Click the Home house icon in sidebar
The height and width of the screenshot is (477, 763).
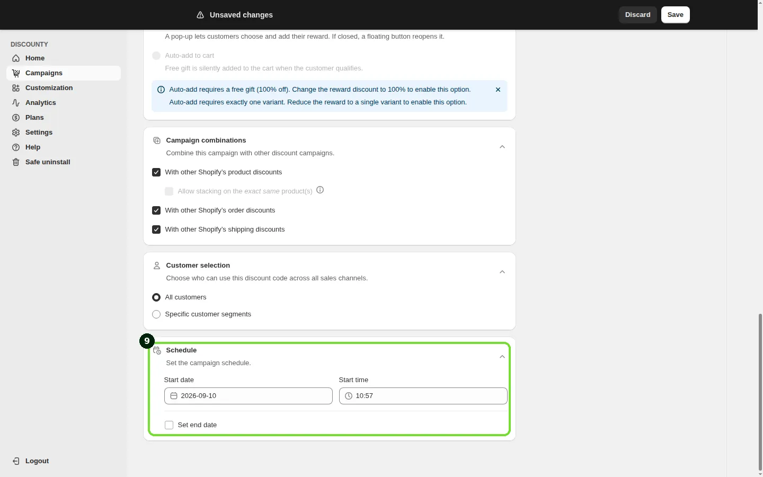[x=16, y=58]
